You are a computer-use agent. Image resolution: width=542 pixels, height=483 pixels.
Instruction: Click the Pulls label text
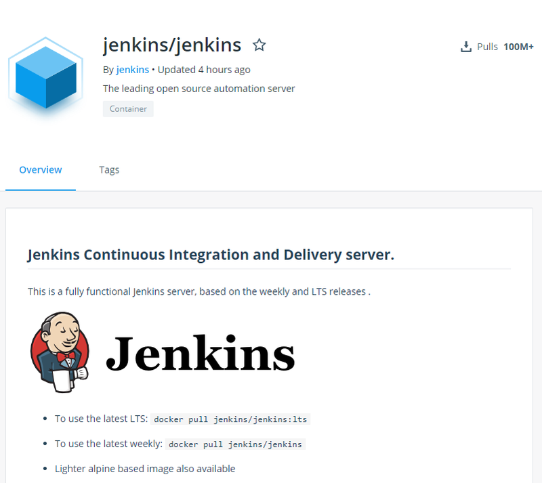(x=487, y=47)
